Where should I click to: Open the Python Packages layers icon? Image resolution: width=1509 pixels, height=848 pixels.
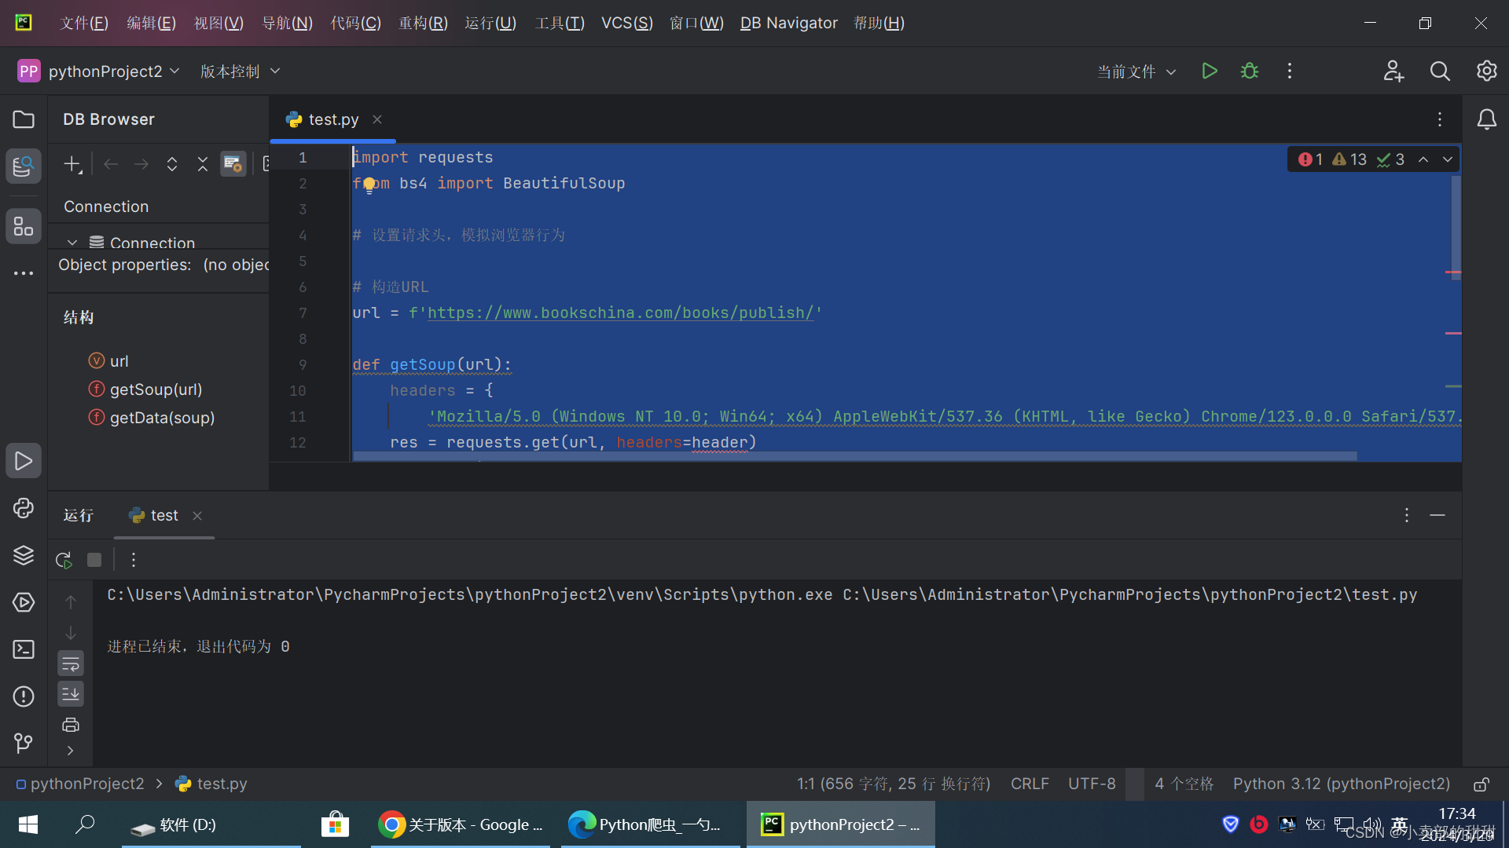pyautogui.click(x=24, y=555)
